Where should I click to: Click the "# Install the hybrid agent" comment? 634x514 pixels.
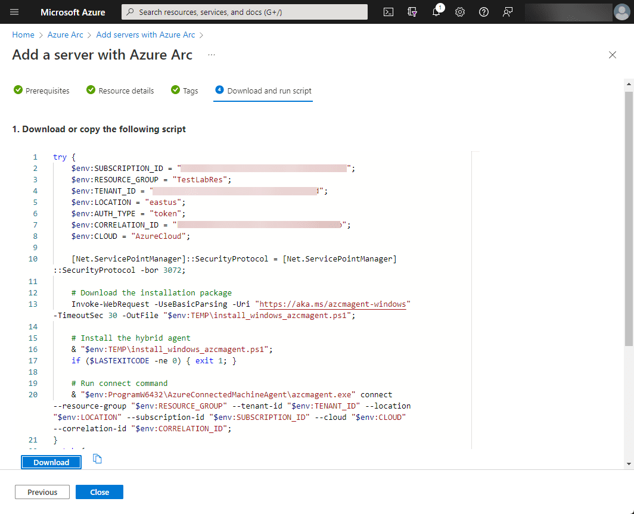[x=131, y=338]
